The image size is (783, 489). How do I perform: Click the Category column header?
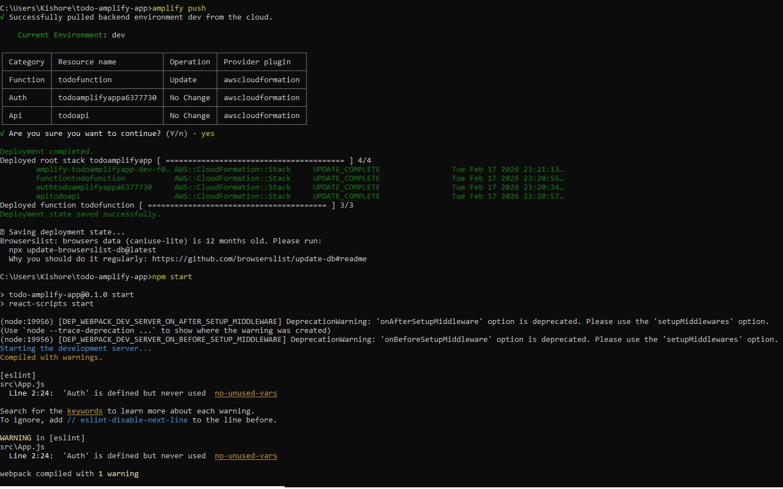click(x=27, y=62)
